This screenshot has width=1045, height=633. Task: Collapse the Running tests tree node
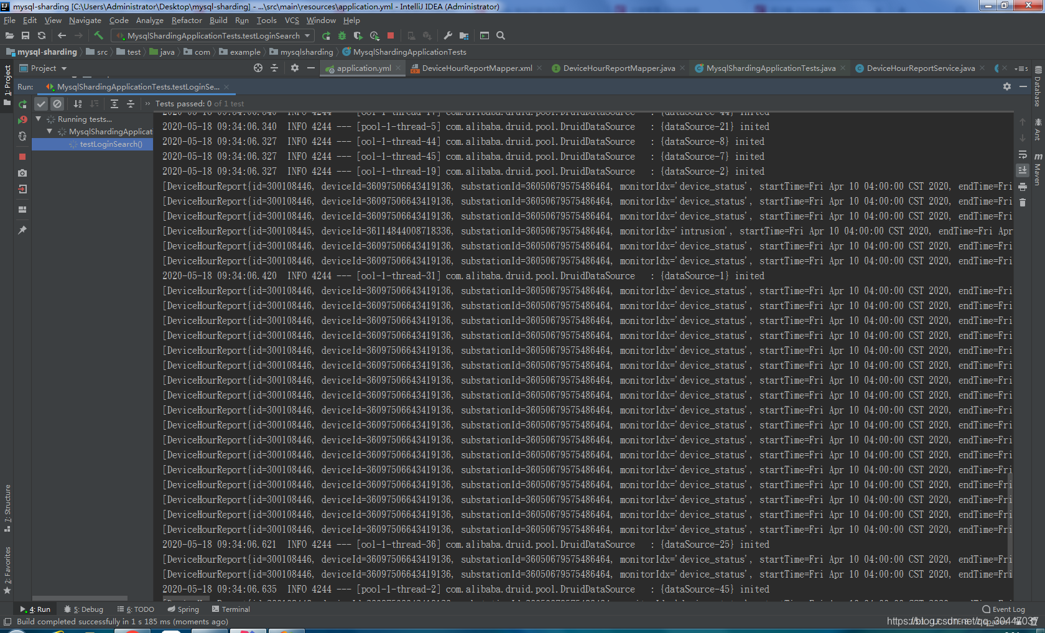click(39, 119)
